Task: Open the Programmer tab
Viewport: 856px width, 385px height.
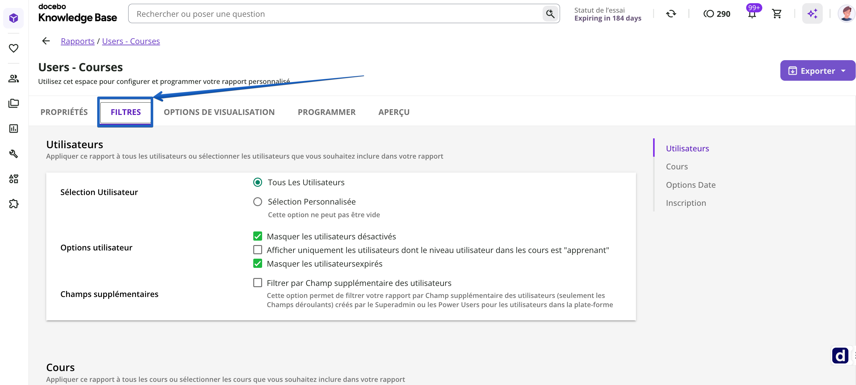Action: pos(327,112)
